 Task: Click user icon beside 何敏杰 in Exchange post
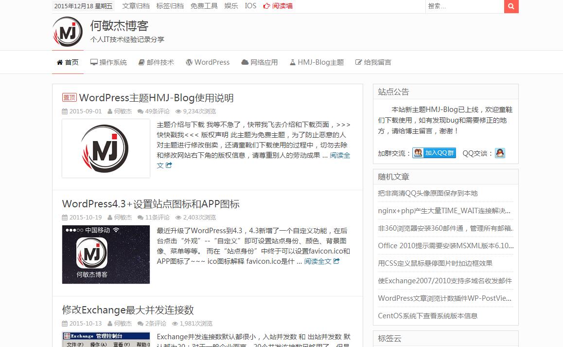[x=110, y=324]
